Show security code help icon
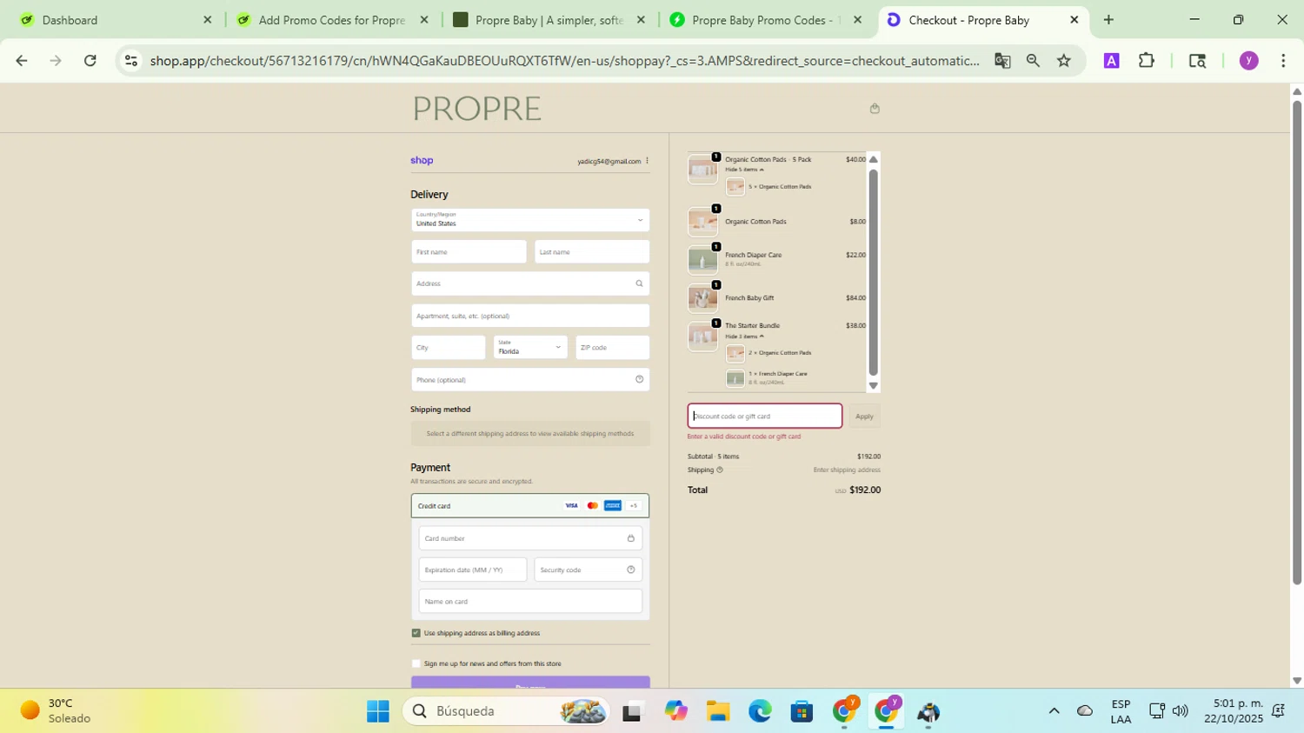Image resolution: width=1304 pixels, height=733 pixels. click(x=631, y=570)
